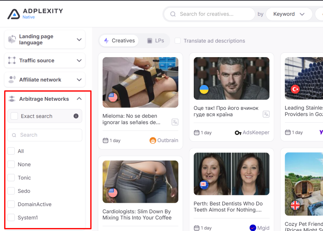Viewport: 323px width, 231px height.
Task: Open the Cardiologists jeans belly thumbnail
Action: point(141,182)
